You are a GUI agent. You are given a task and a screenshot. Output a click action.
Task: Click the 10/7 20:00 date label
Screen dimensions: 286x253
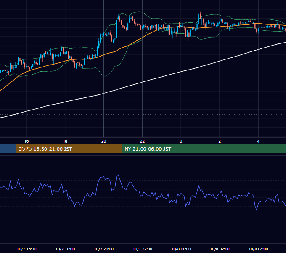tap(104, 249)
